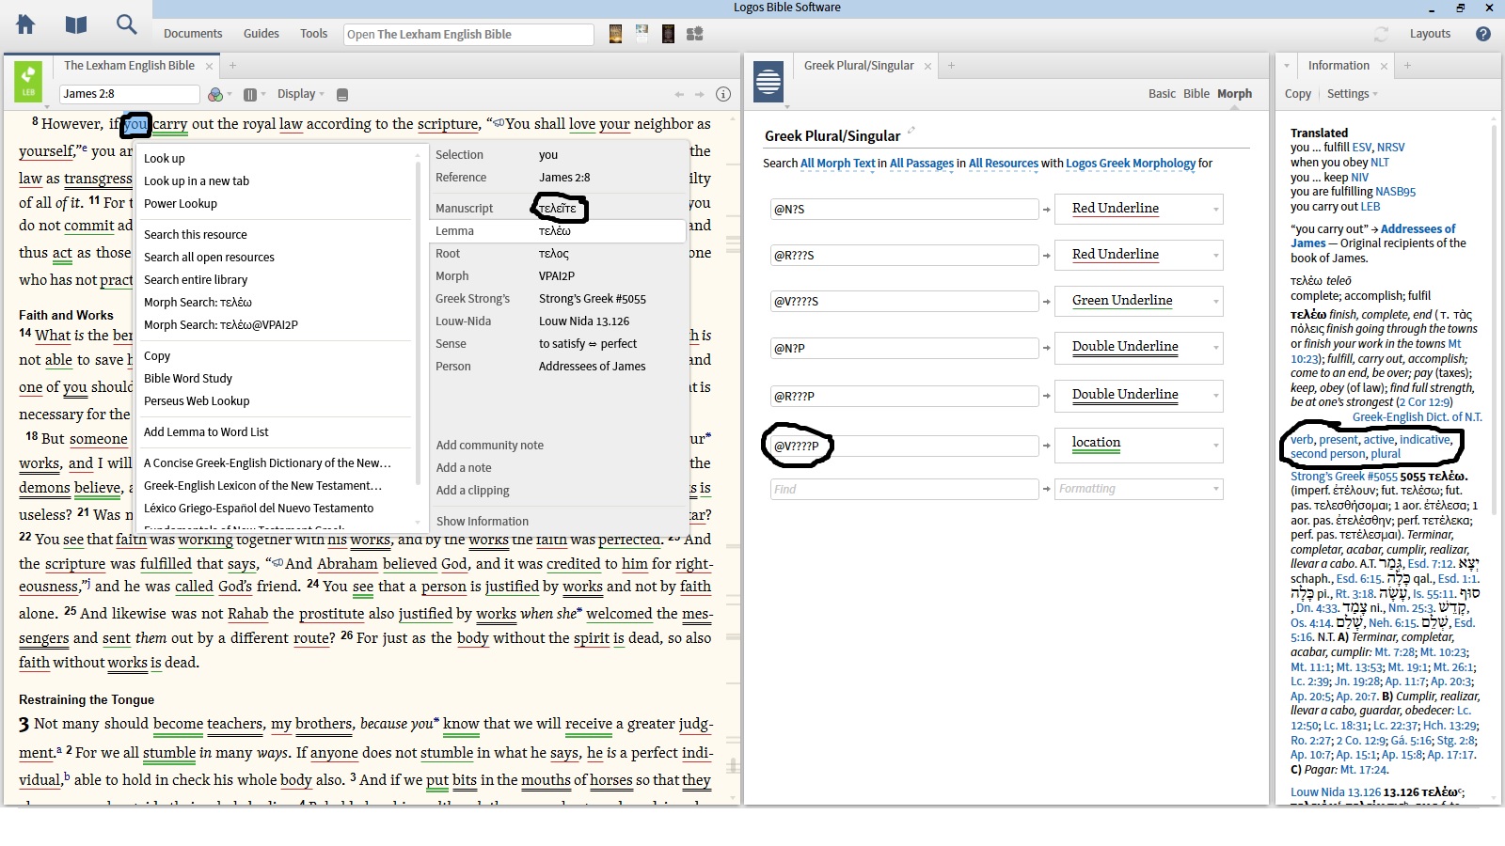Open the Layouts menu
Viewport: 1505px width, 846px height.
pos(1430,34)
